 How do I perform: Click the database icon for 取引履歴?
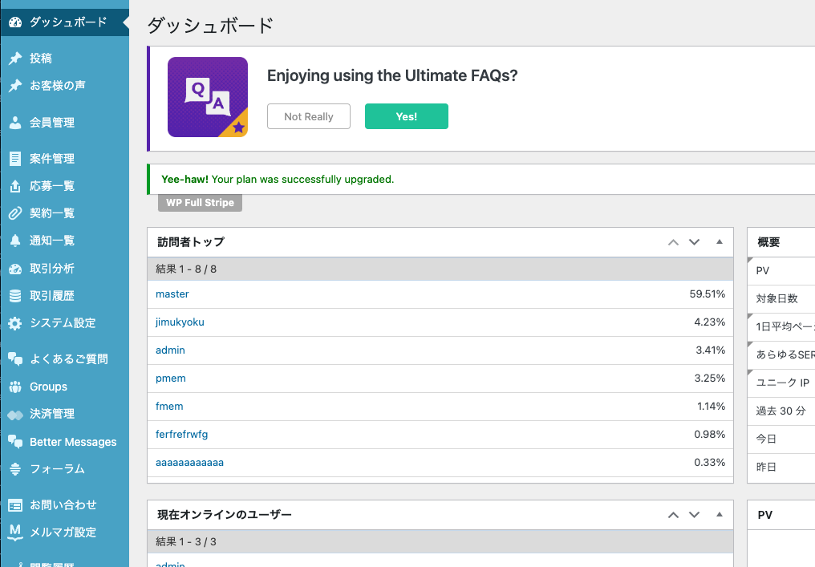tap(15, 296)
